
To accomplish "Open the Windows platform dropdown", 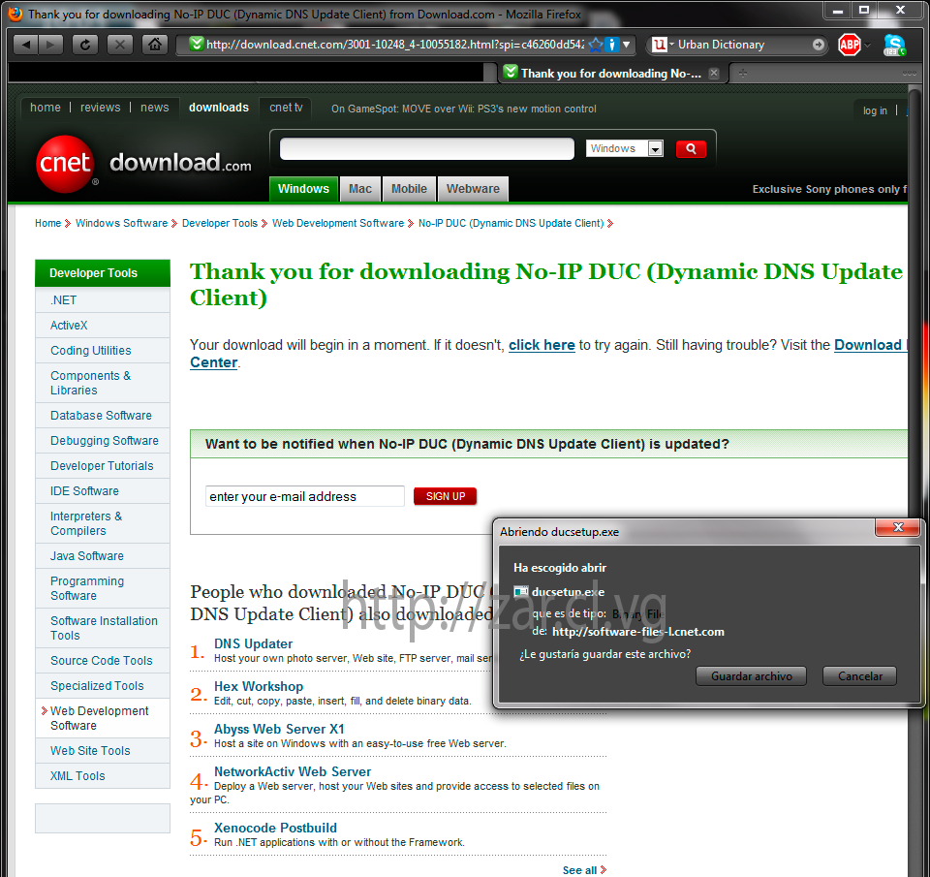I will coord(624,148).
